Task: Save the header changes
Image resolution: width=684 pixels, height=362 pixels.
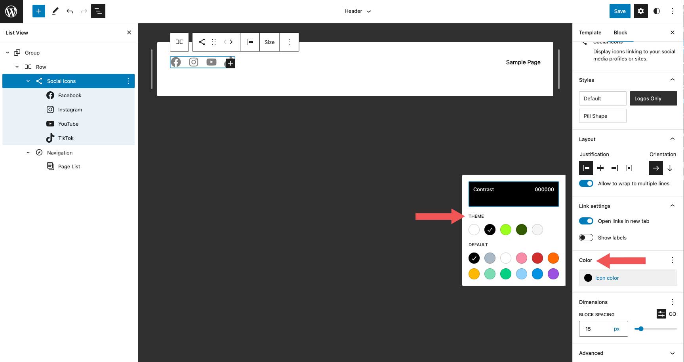Action: point(619,11)
